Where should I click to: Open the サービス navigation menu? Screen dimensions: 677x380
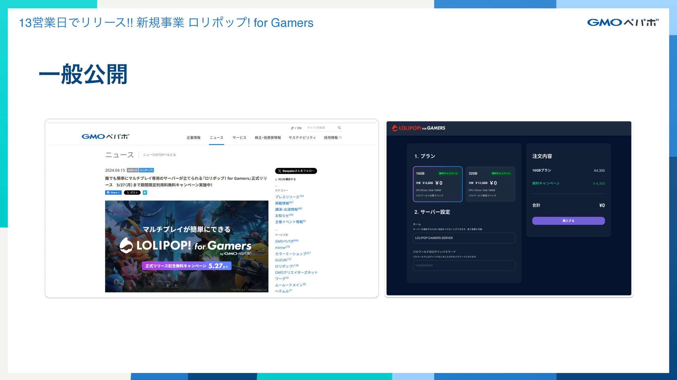(239, 138)
